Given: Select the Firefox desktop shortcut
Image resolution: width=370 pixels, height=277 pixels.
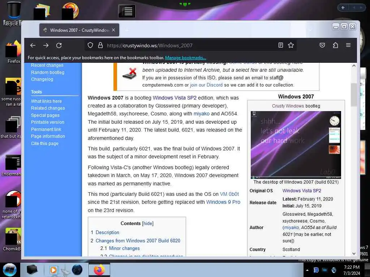Looking at the screenshot, I should point(13,52).
